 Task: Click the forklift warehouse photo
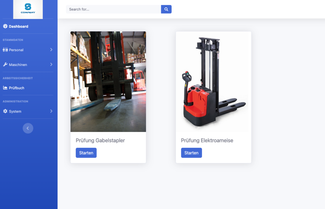[108, 82]
